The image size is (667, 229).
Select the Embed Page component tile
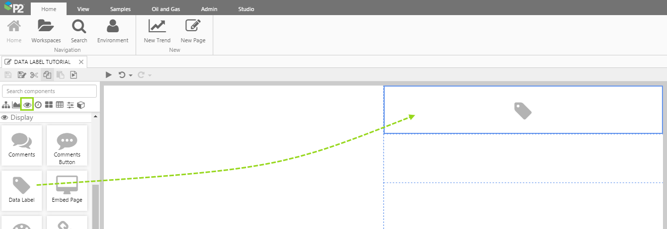(67, 191)
